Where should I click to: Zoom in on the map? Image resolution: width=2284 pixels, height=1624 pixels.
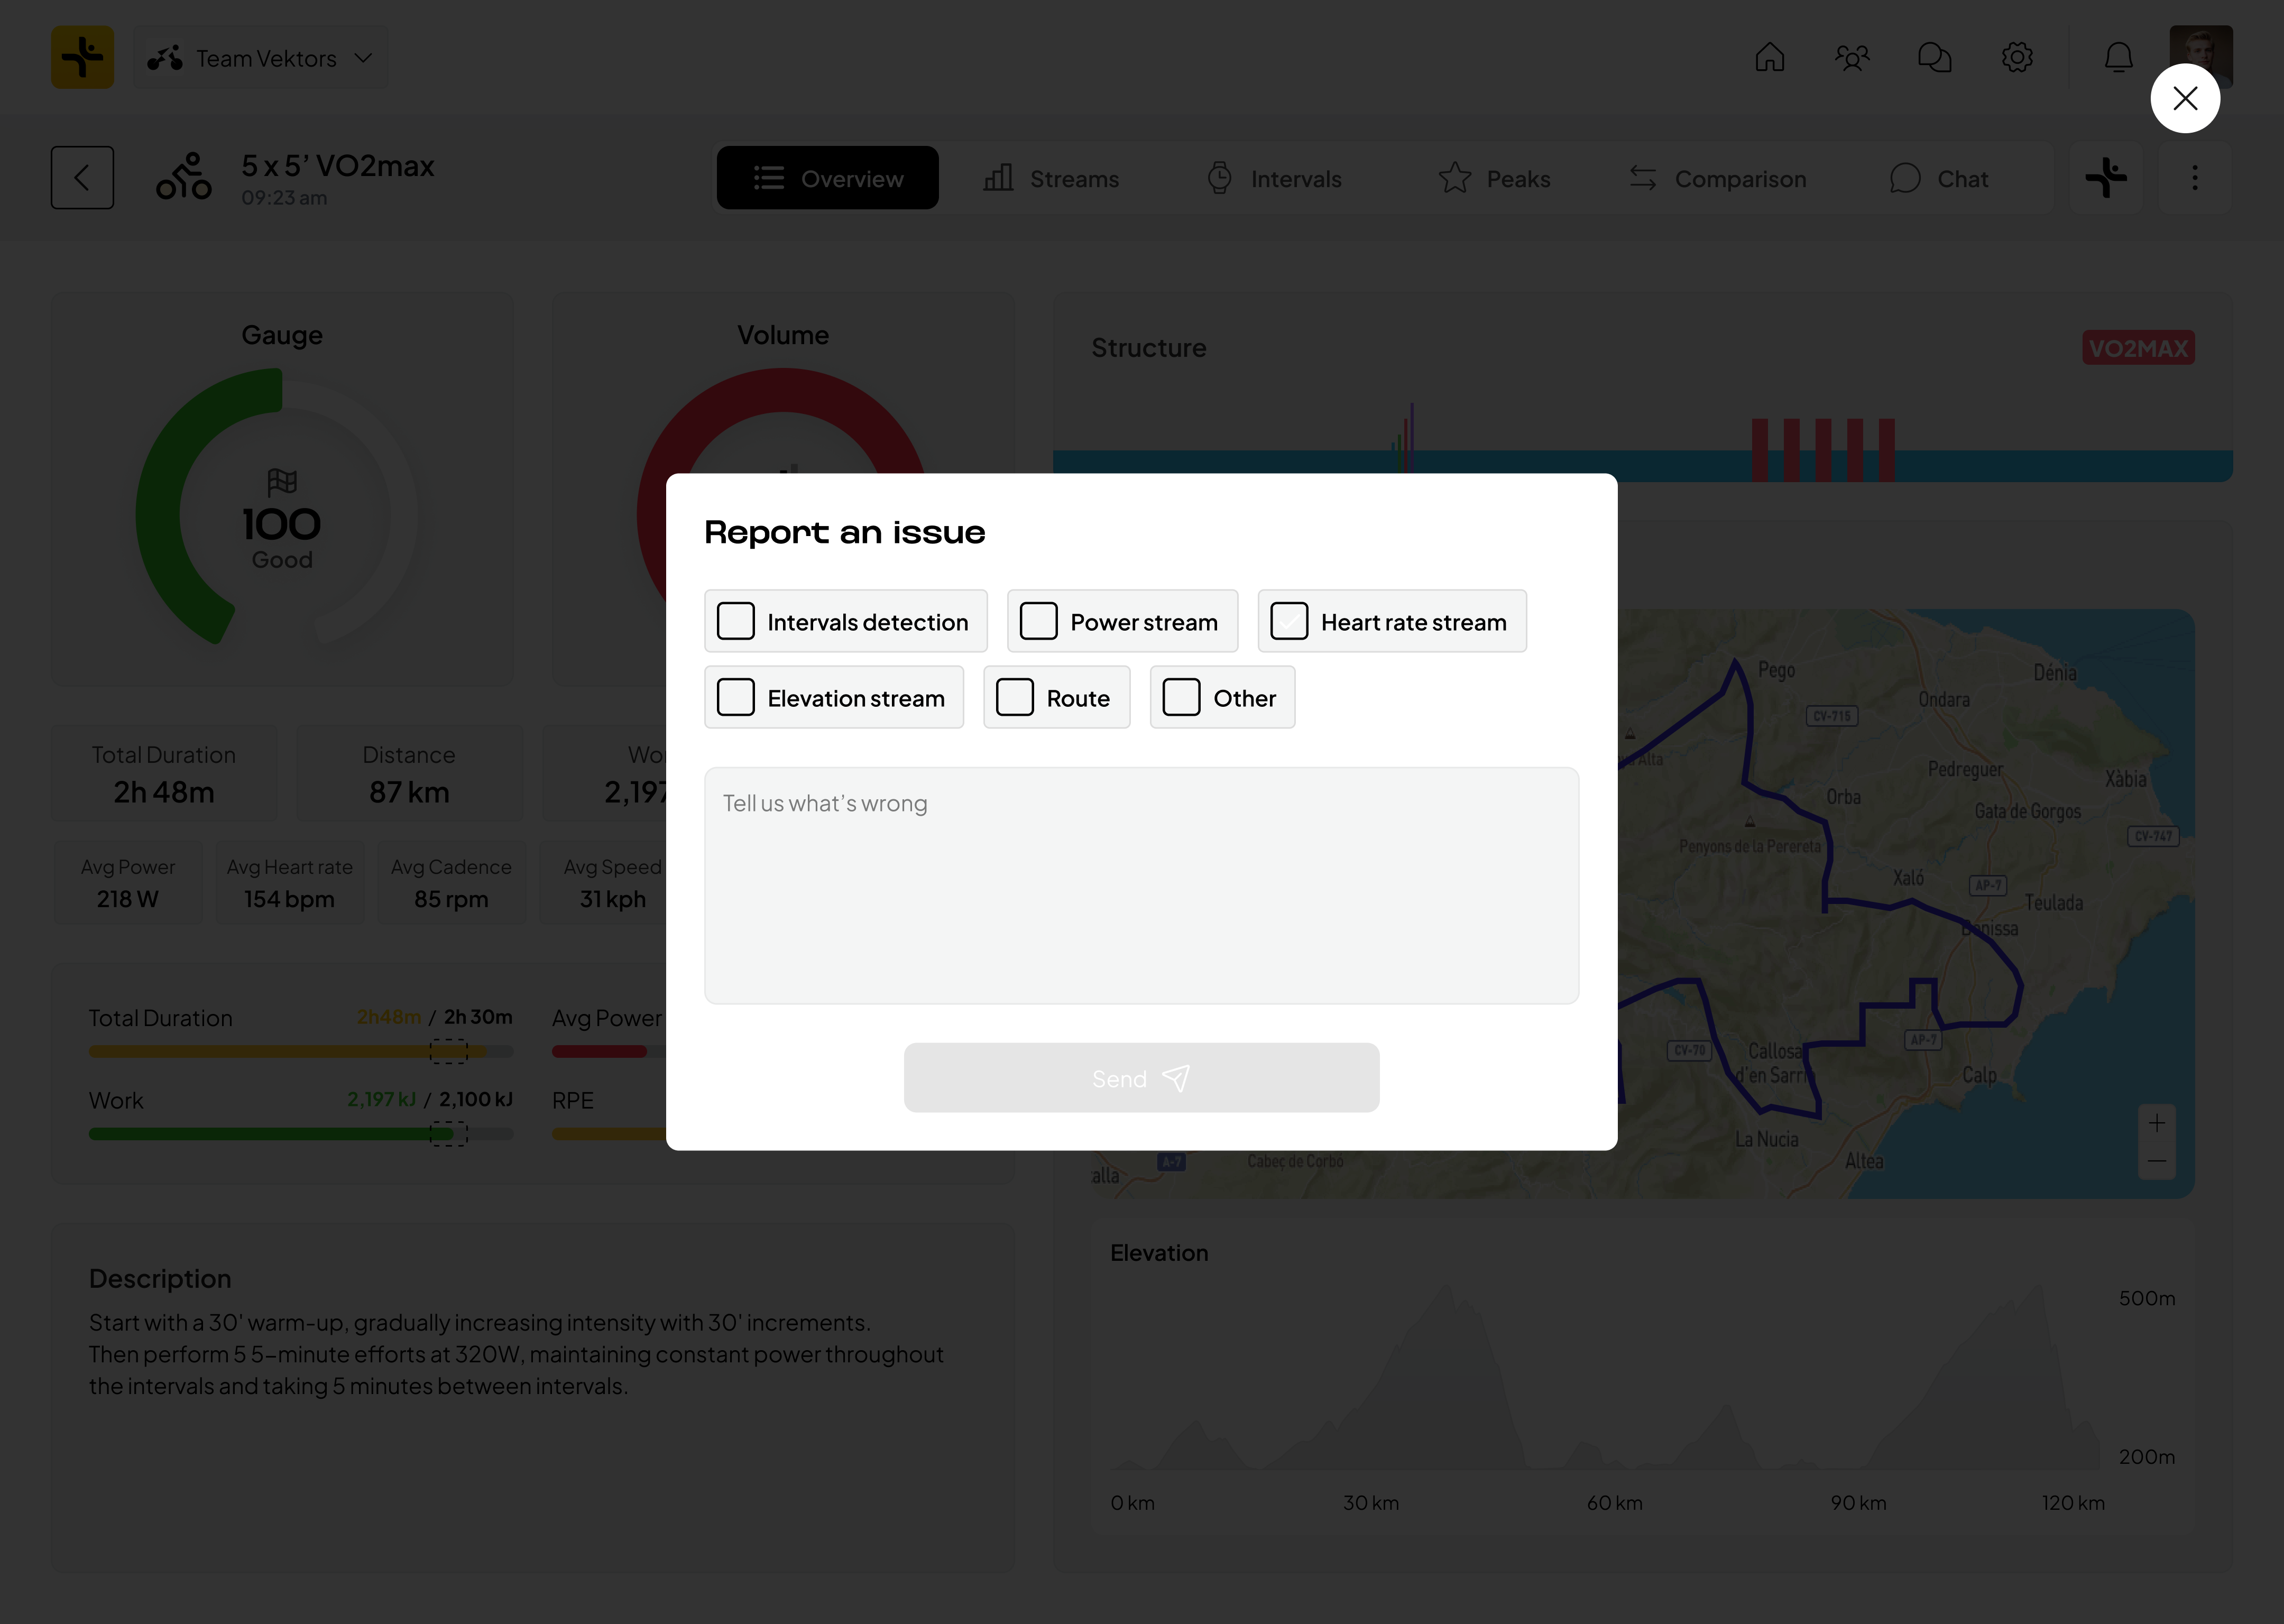pos(2157,1123)
